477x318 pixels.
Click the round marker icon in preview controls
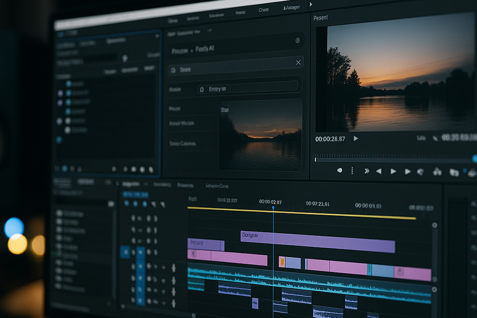[x=339, y=171]
